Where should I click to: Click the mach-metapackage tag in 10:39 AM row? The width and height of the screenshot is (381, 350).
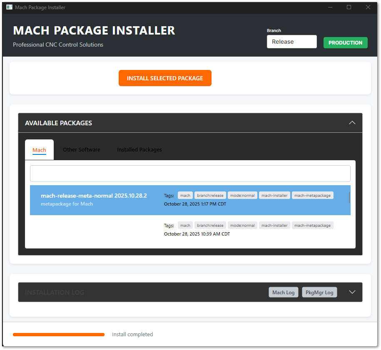click(312, 225)
